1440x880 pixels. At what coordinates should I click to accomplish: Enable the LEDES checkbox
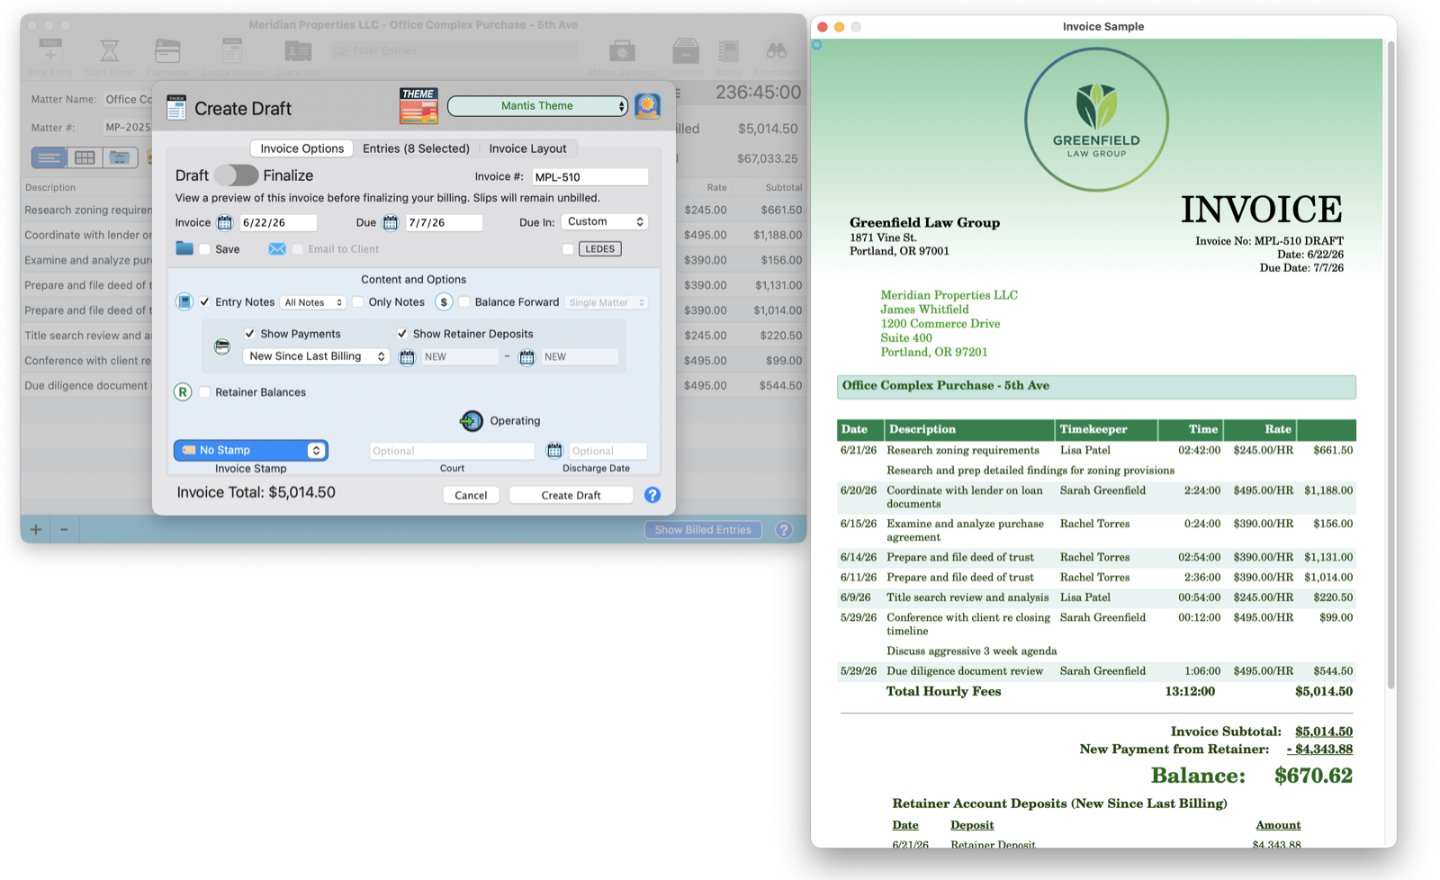[568, 249]
